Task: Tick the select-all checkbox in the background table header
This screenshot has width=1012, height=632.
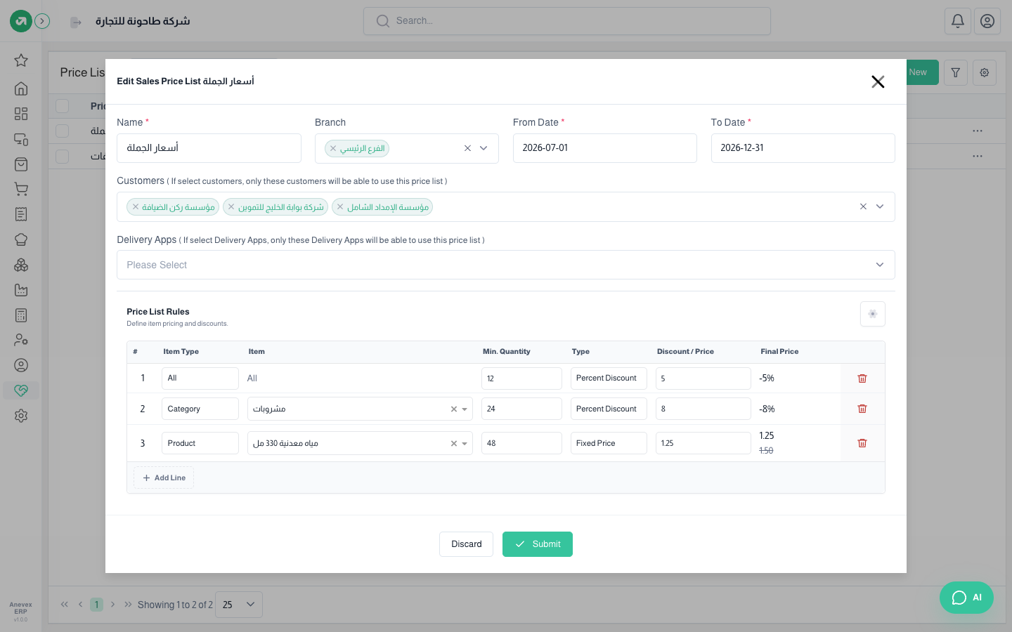Action: point(63,106)
